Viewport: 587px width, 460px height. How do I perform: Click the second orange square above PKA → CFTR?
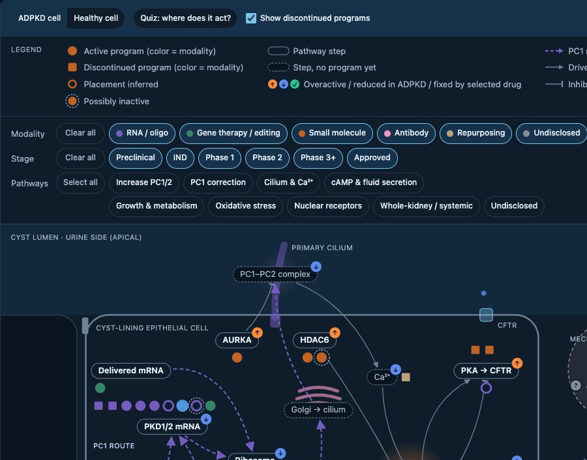point(489,350)
